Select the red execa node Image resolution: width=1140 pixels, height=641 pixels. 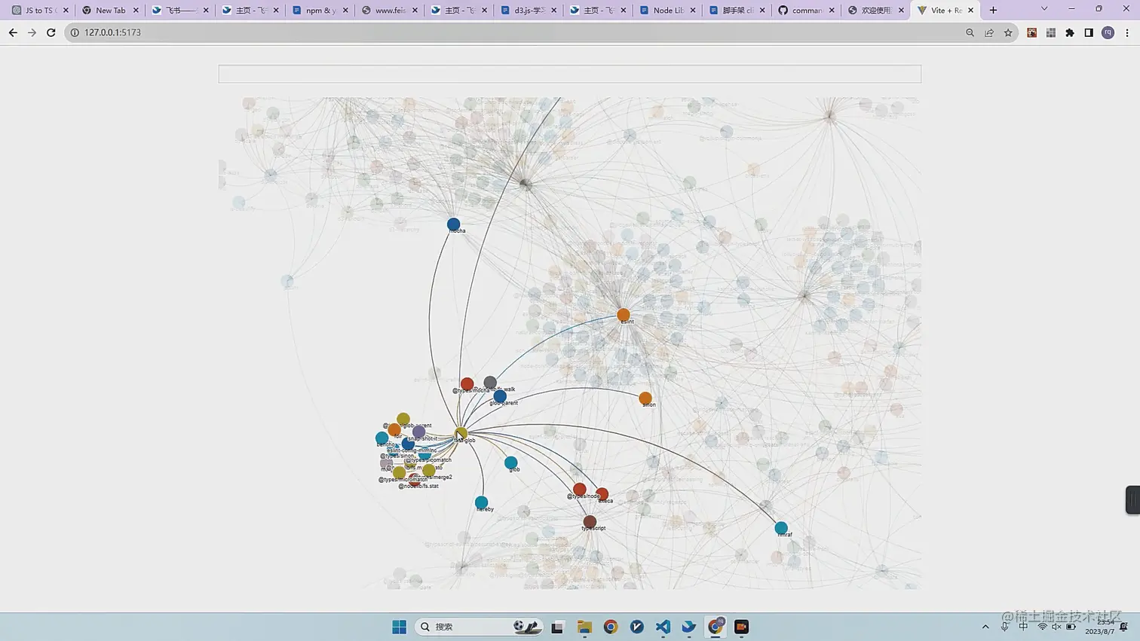[602, 494]
